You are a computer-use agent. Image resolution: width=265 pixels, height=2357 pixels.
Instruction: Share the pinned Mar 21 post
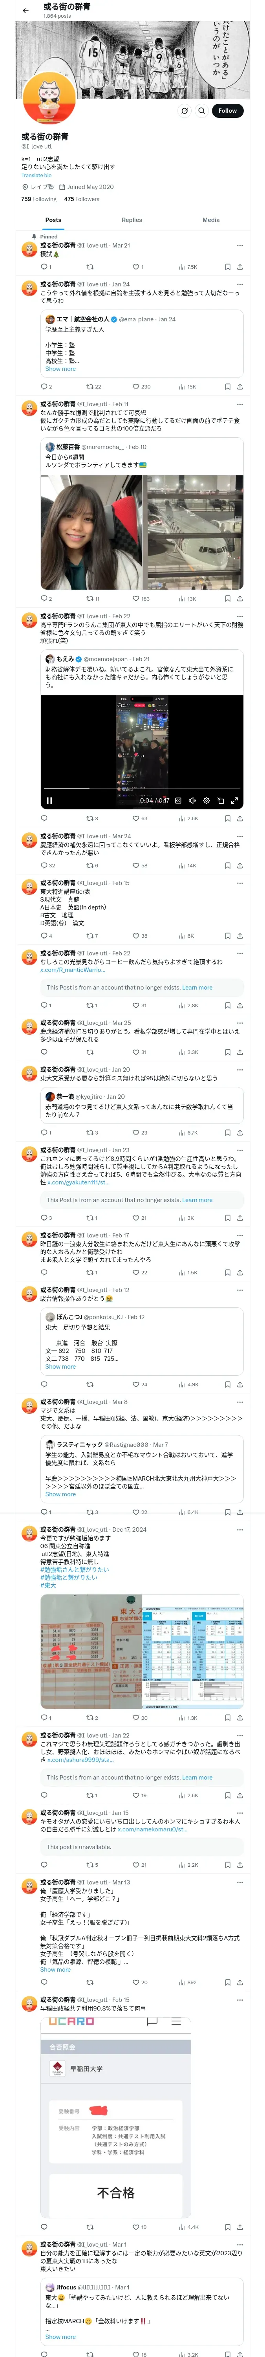[x=239, y=267]
